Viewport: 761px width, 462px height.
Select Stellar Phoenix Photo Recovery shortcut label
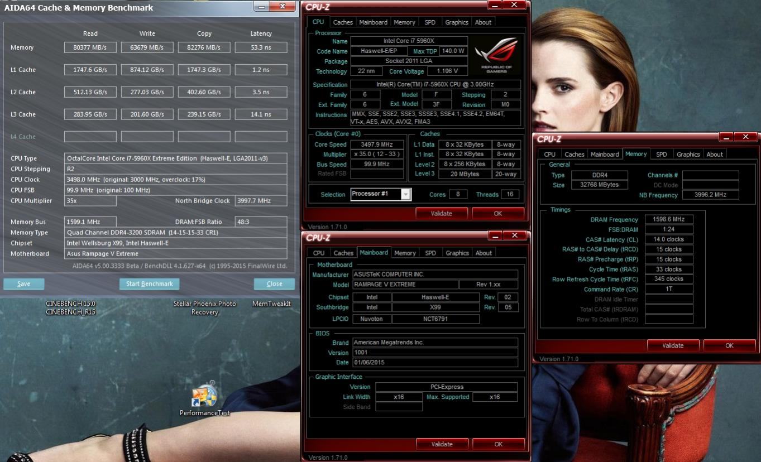tap(204, 308)
